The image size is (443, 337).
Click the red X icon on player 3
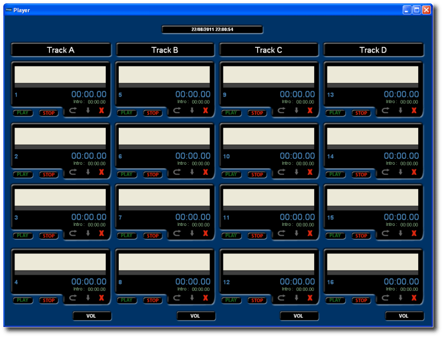pyautogui.click(x=101, y=233)
